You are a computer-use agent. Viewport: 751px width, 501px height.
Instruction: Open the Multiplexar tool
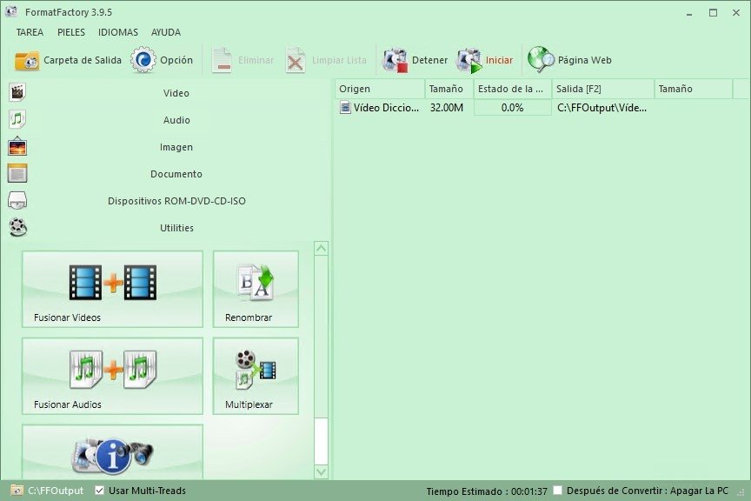(x=256, y=376)
